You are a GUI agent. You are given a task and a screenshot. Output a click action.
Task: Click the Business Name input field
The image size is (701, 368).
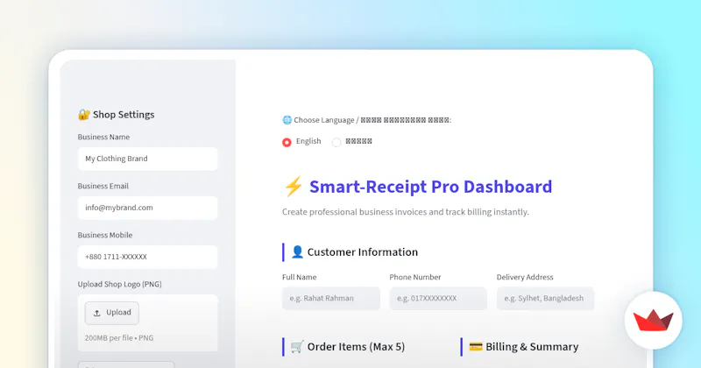[147, 159]
